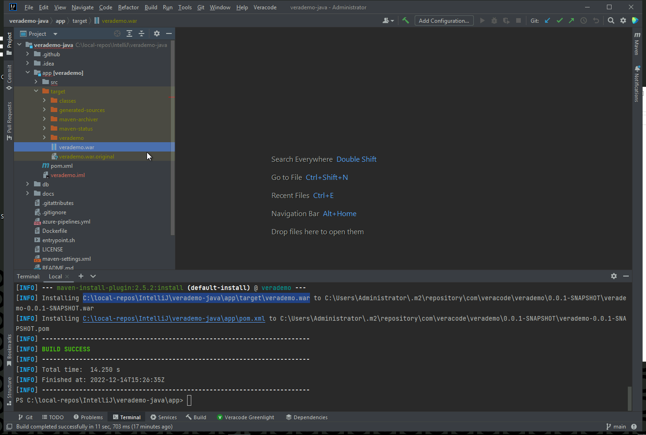This screenshot has height=435, width=646.
Task: Click the Git Rollback icon
Action: [x=596, y=20]
